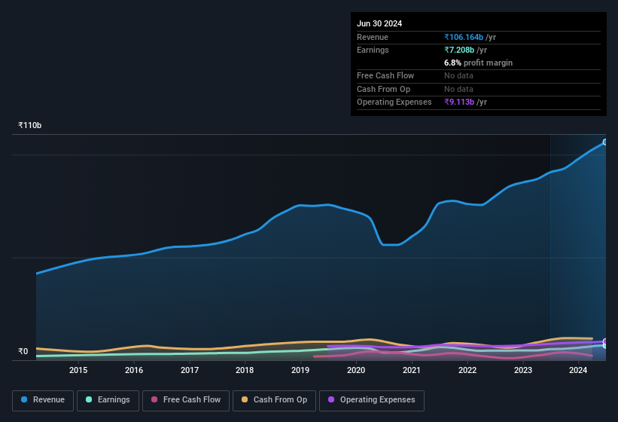Click the 2024 x-axis label
618x422 pixels.
pos(578,370)
